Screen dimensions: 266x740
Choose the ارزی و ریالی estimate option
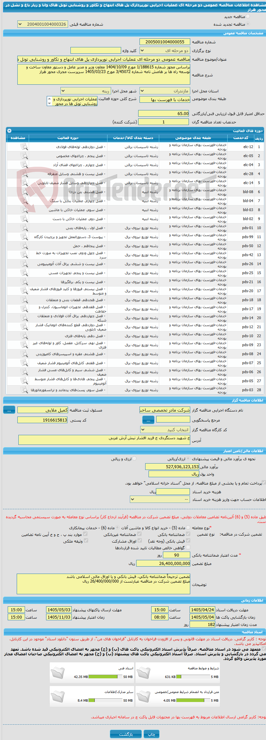click(134, 459)
